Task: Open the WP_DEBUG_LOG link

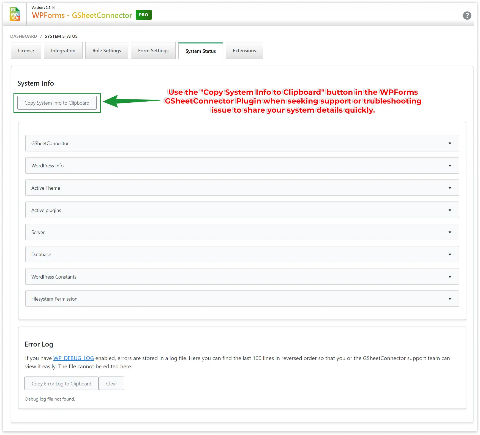Action: (x=73, y=358)
